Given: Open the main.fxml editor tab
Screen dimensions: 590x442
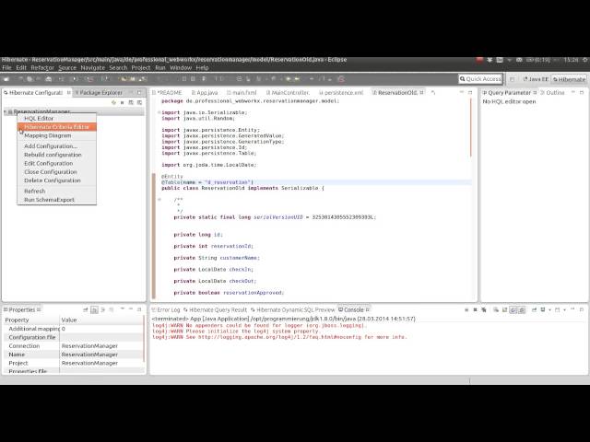Looking at the screenshot, I should [242, 92].
